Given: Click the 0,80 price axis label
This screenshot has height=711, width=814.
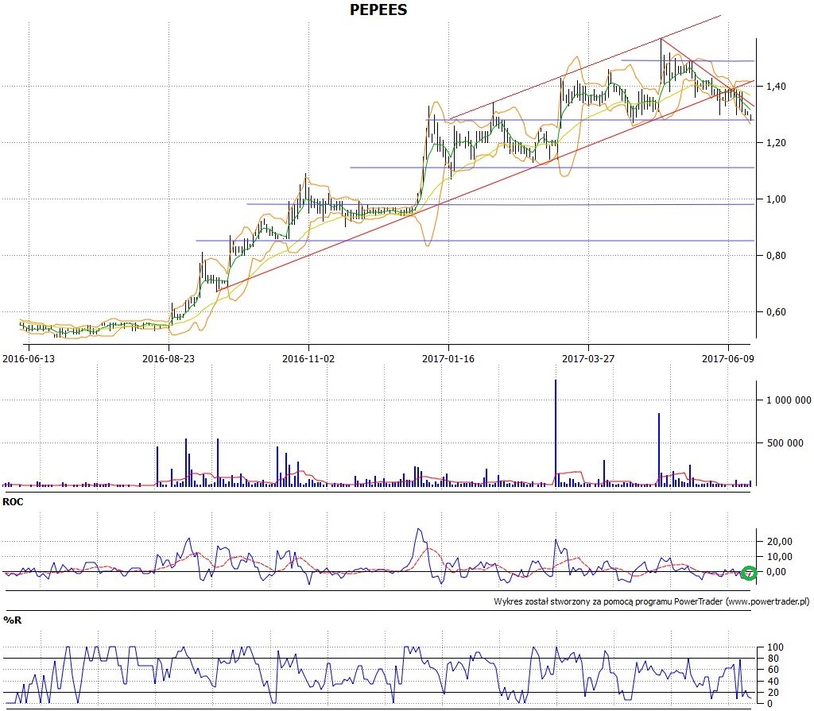Looking at the screenshot, I should click(776, 255).
